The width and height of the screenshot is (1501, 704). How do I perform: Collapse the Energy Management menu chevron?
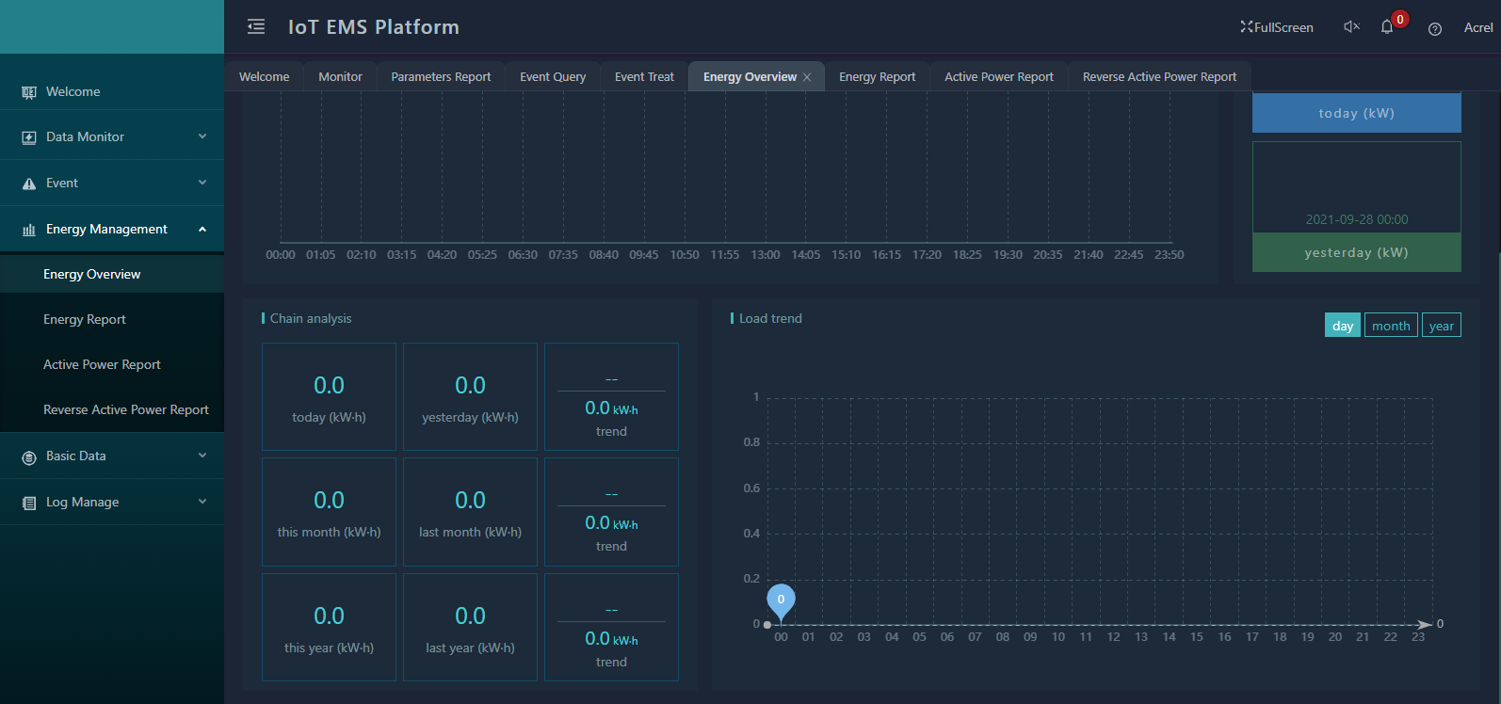[x=202, y=229]
